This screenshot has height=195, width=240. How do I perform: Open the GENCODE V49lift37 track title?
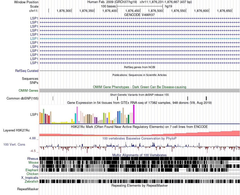coord(139,15)
